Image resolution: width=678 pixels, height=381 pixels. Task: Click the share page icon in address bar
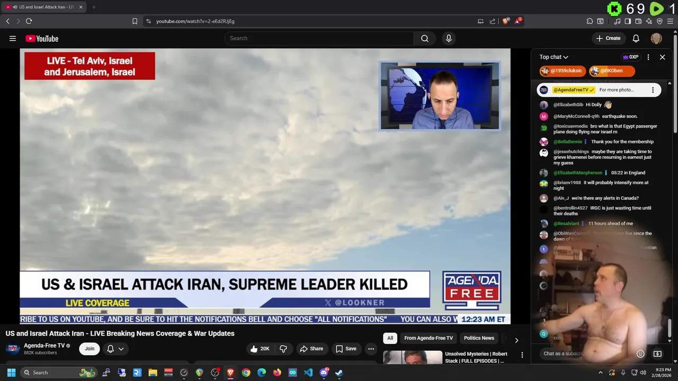[x=493, y=21]
